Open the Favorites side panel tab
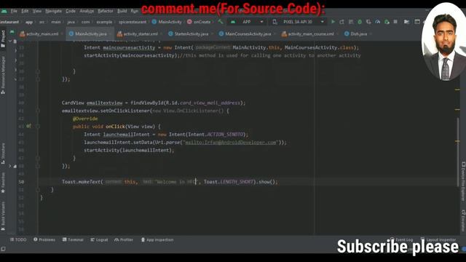This screenshot has width=466, height=262. [x=3, y=183]
